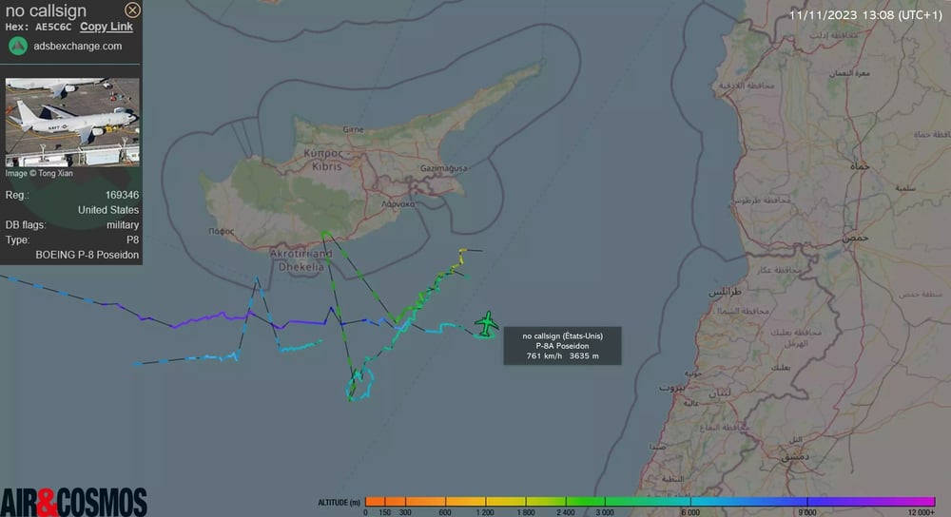Click the 'military' DB flags value
The image size is (951, 517).
click(x=123, y=225)
